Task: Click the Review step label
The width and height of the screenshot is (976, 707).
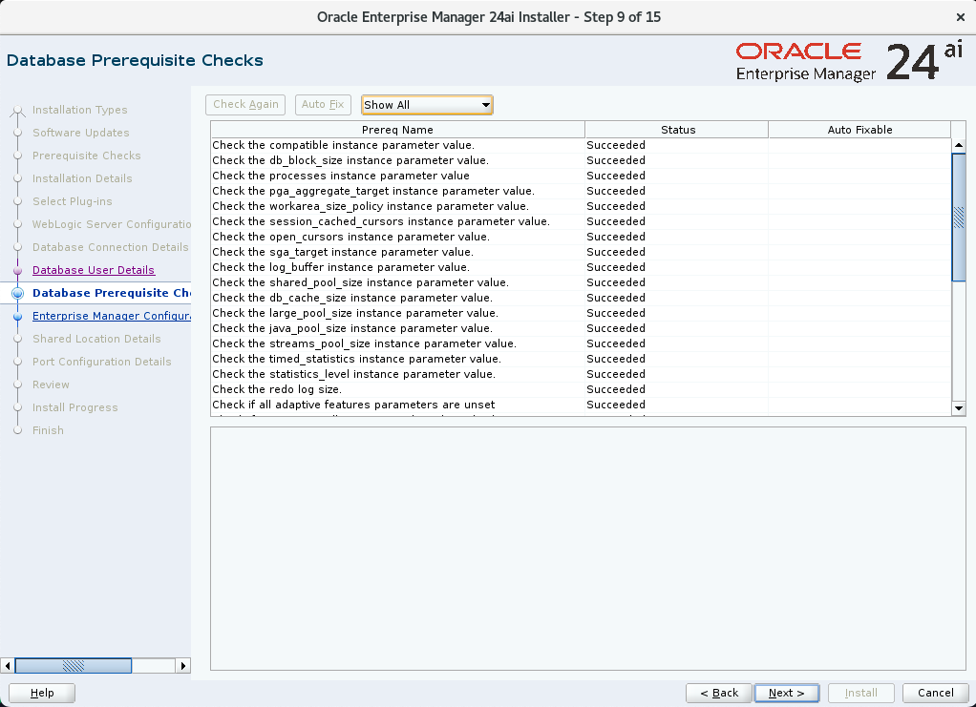Action: click(x=51, y=385)
